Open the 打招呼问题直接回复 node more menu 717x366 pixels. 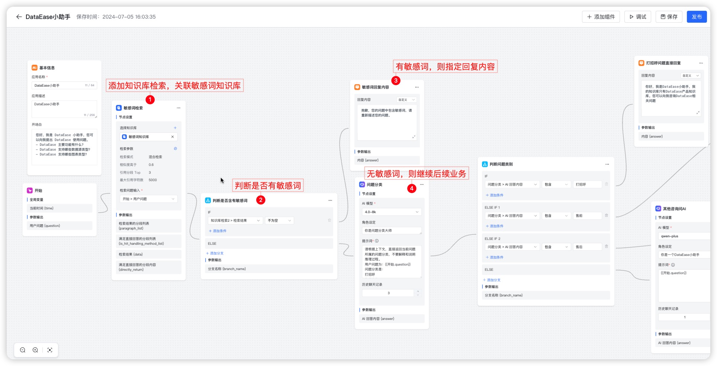point(701,63)
